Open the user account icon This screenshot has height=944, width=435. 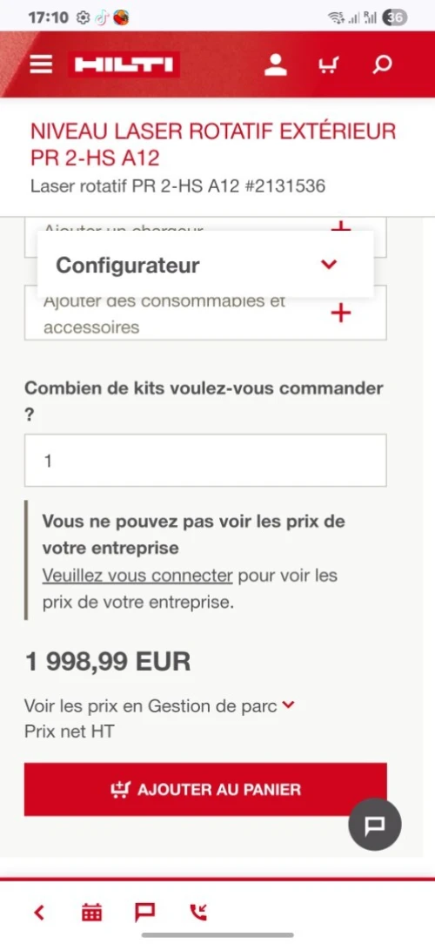click(276, 64)
